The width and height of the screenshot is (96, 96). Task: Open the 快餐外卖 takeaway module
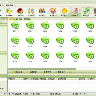tap(20, 12)
